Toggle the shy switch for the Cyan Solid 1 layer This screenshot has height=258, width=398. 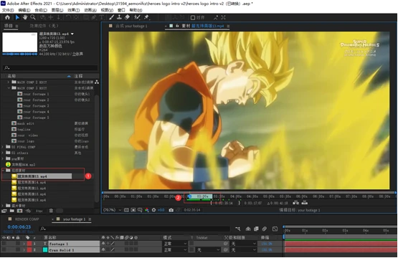tap(103, 250)
